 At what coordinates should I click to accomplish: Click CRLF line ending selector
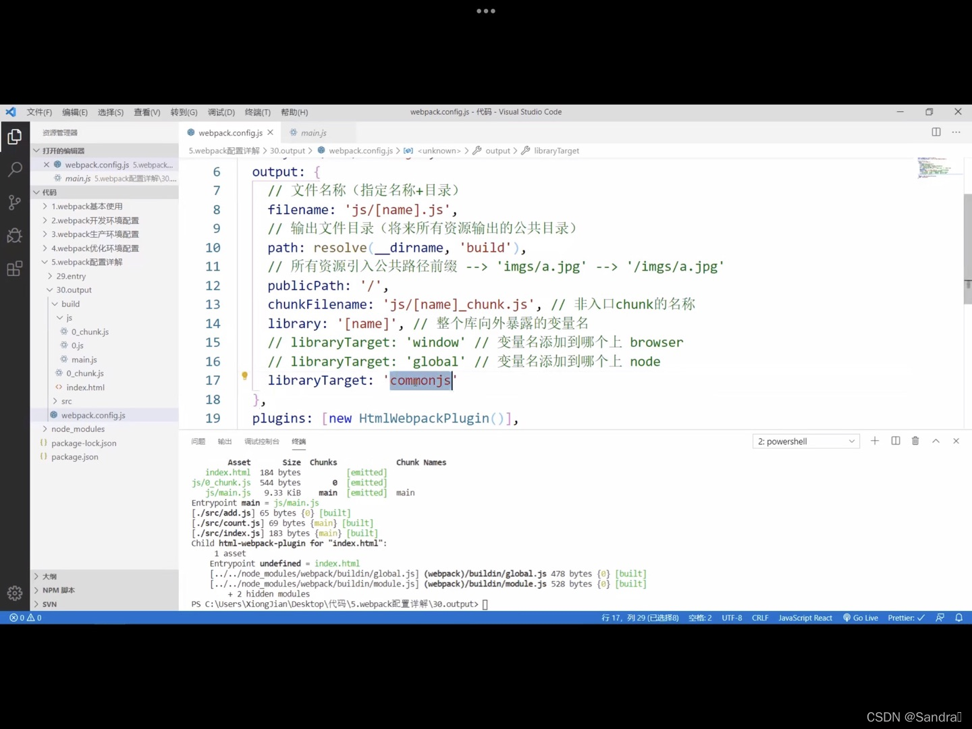[x=760, y=618]
